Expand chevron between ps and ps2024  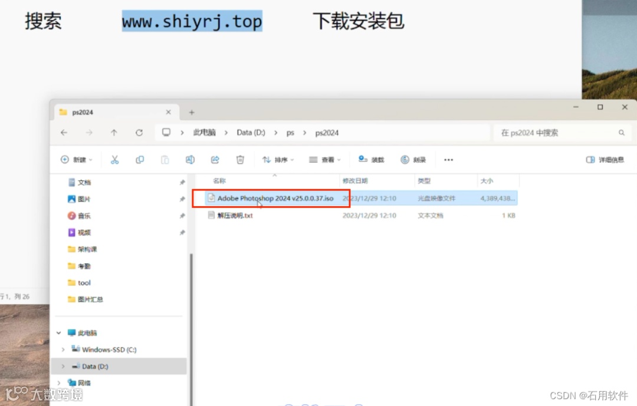[x=305, y=133]
